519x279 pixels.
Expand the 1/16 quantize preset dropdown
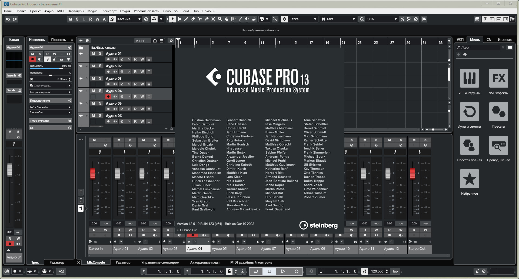point(395,19)
